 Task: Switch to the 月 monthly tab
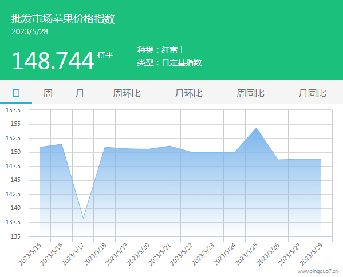(x=80, y=93)
